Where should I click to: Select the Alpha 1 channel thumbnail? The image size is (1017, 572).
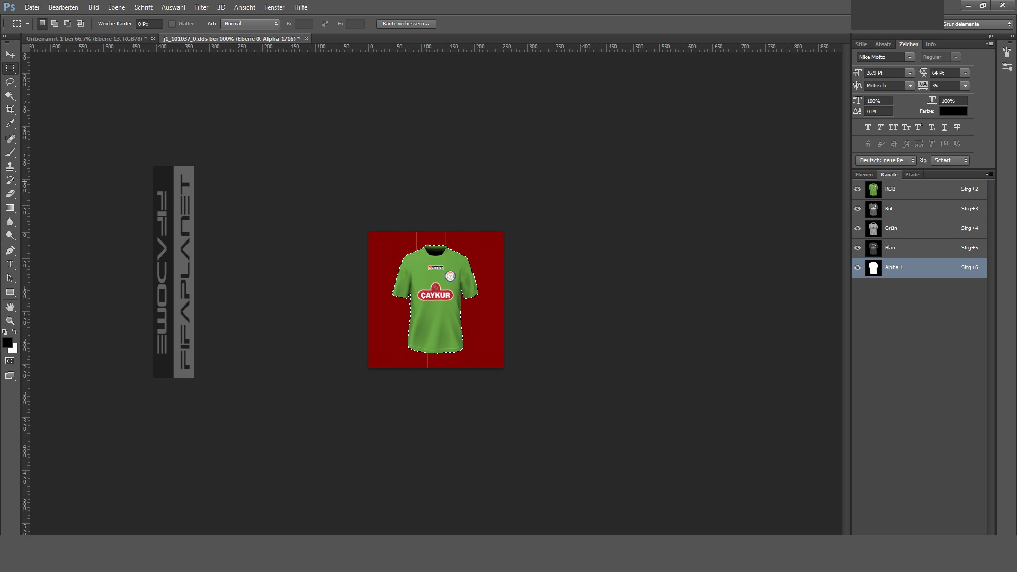tap(873, 267)
